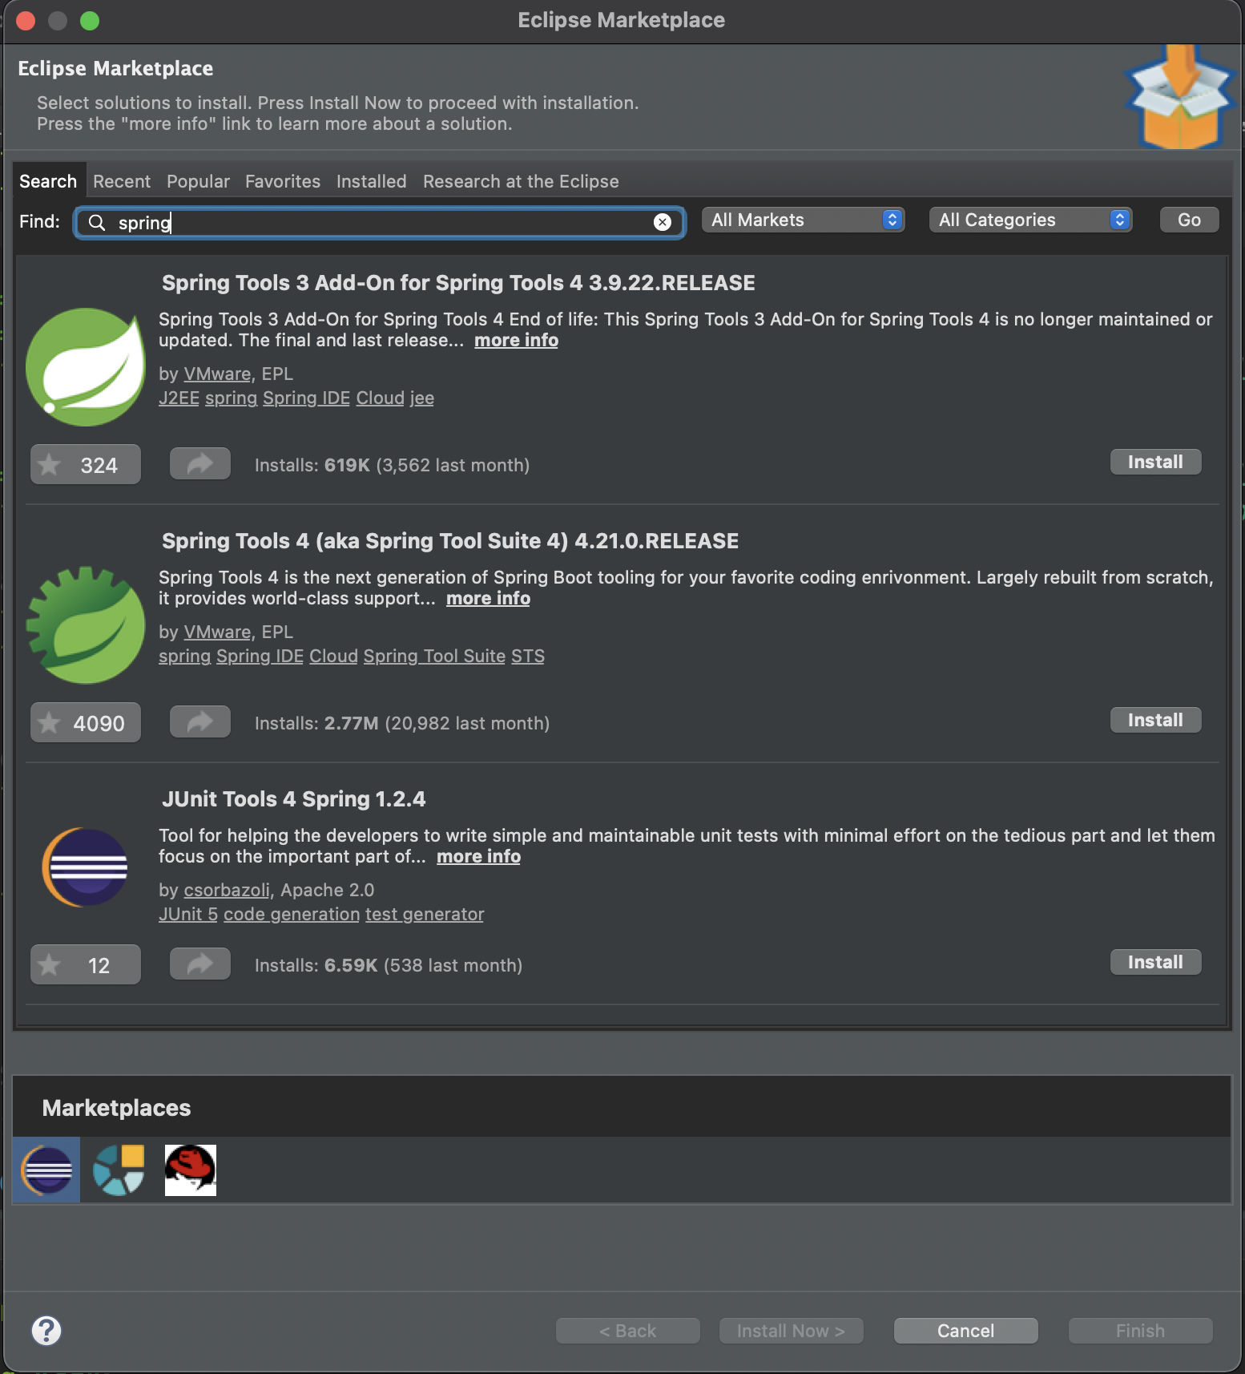Open more info for JUnit Tools 4 Spring
Image resolution: width=1245 pixels, height=1374 pixels.
[478, 856]
